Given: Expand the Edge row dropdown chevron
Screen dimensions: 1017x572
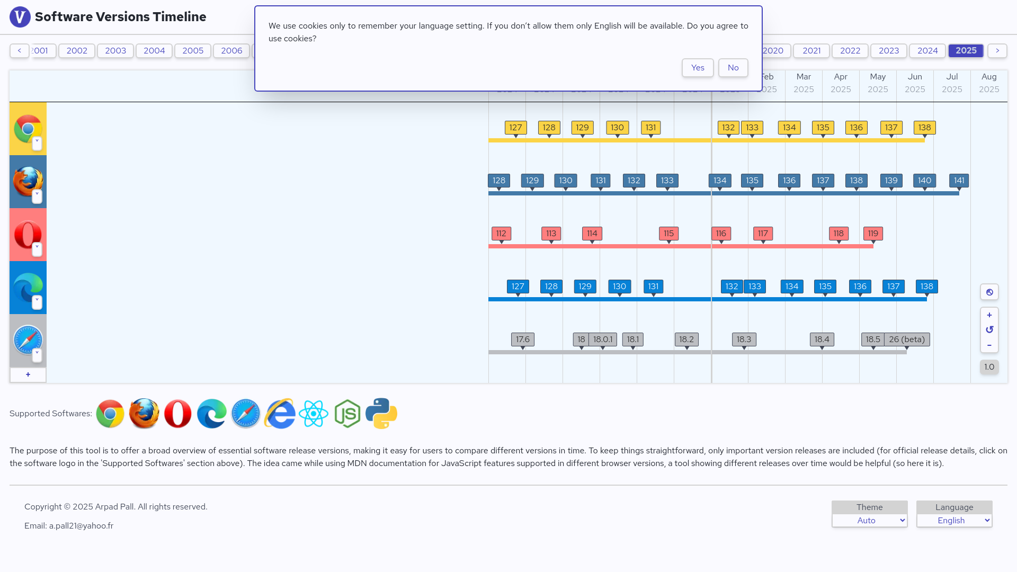Looking at the screenshot, I should click(37, 302).
